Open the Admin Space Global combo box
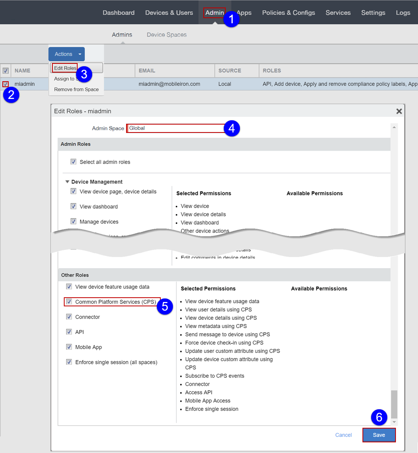This screenshot has height=453, width=418. pos(175,128)
